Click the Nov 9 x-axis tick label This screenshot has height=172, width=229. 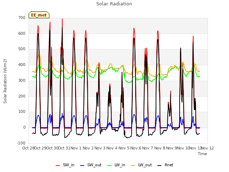[x=171, y=148]
